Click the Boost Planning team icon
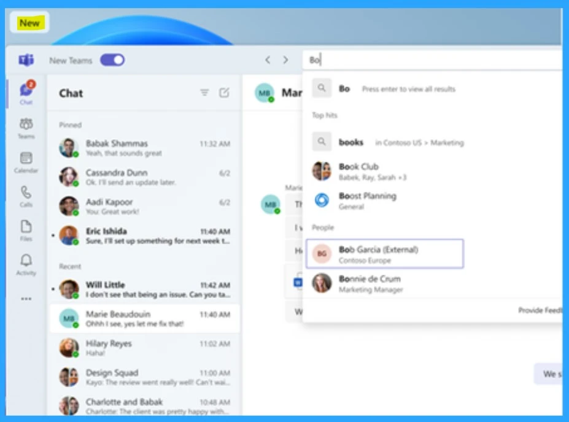Screen dimensions: 569x422 point(322,200)
